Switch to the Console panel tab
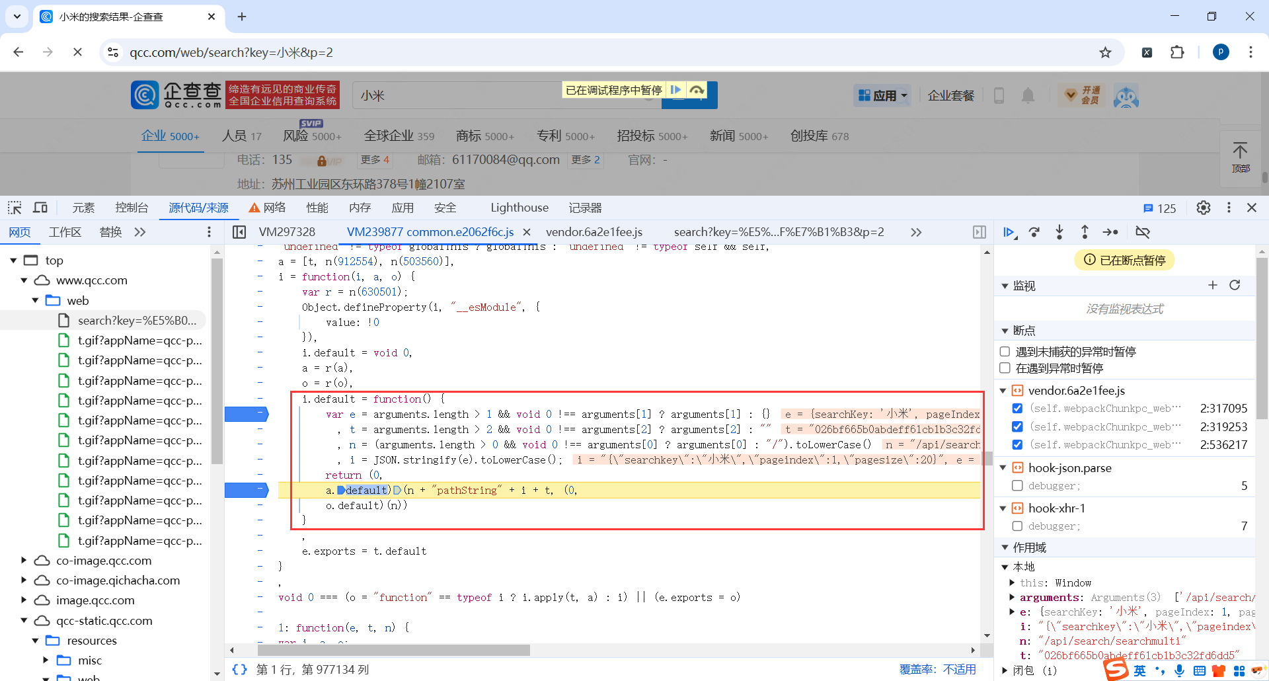The width and height of the screenshot is (1269, 681). pos(132,208)
